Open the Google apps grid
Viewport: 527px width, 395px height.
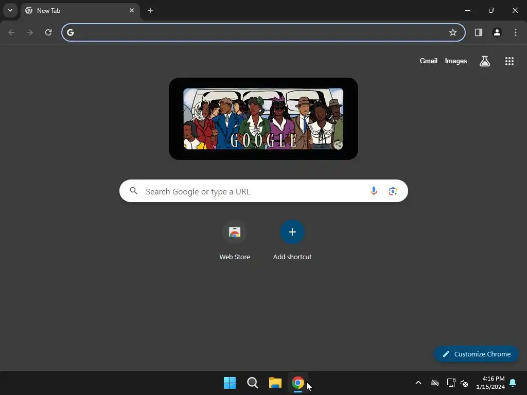pyautogui.click(x=509, y=61)
